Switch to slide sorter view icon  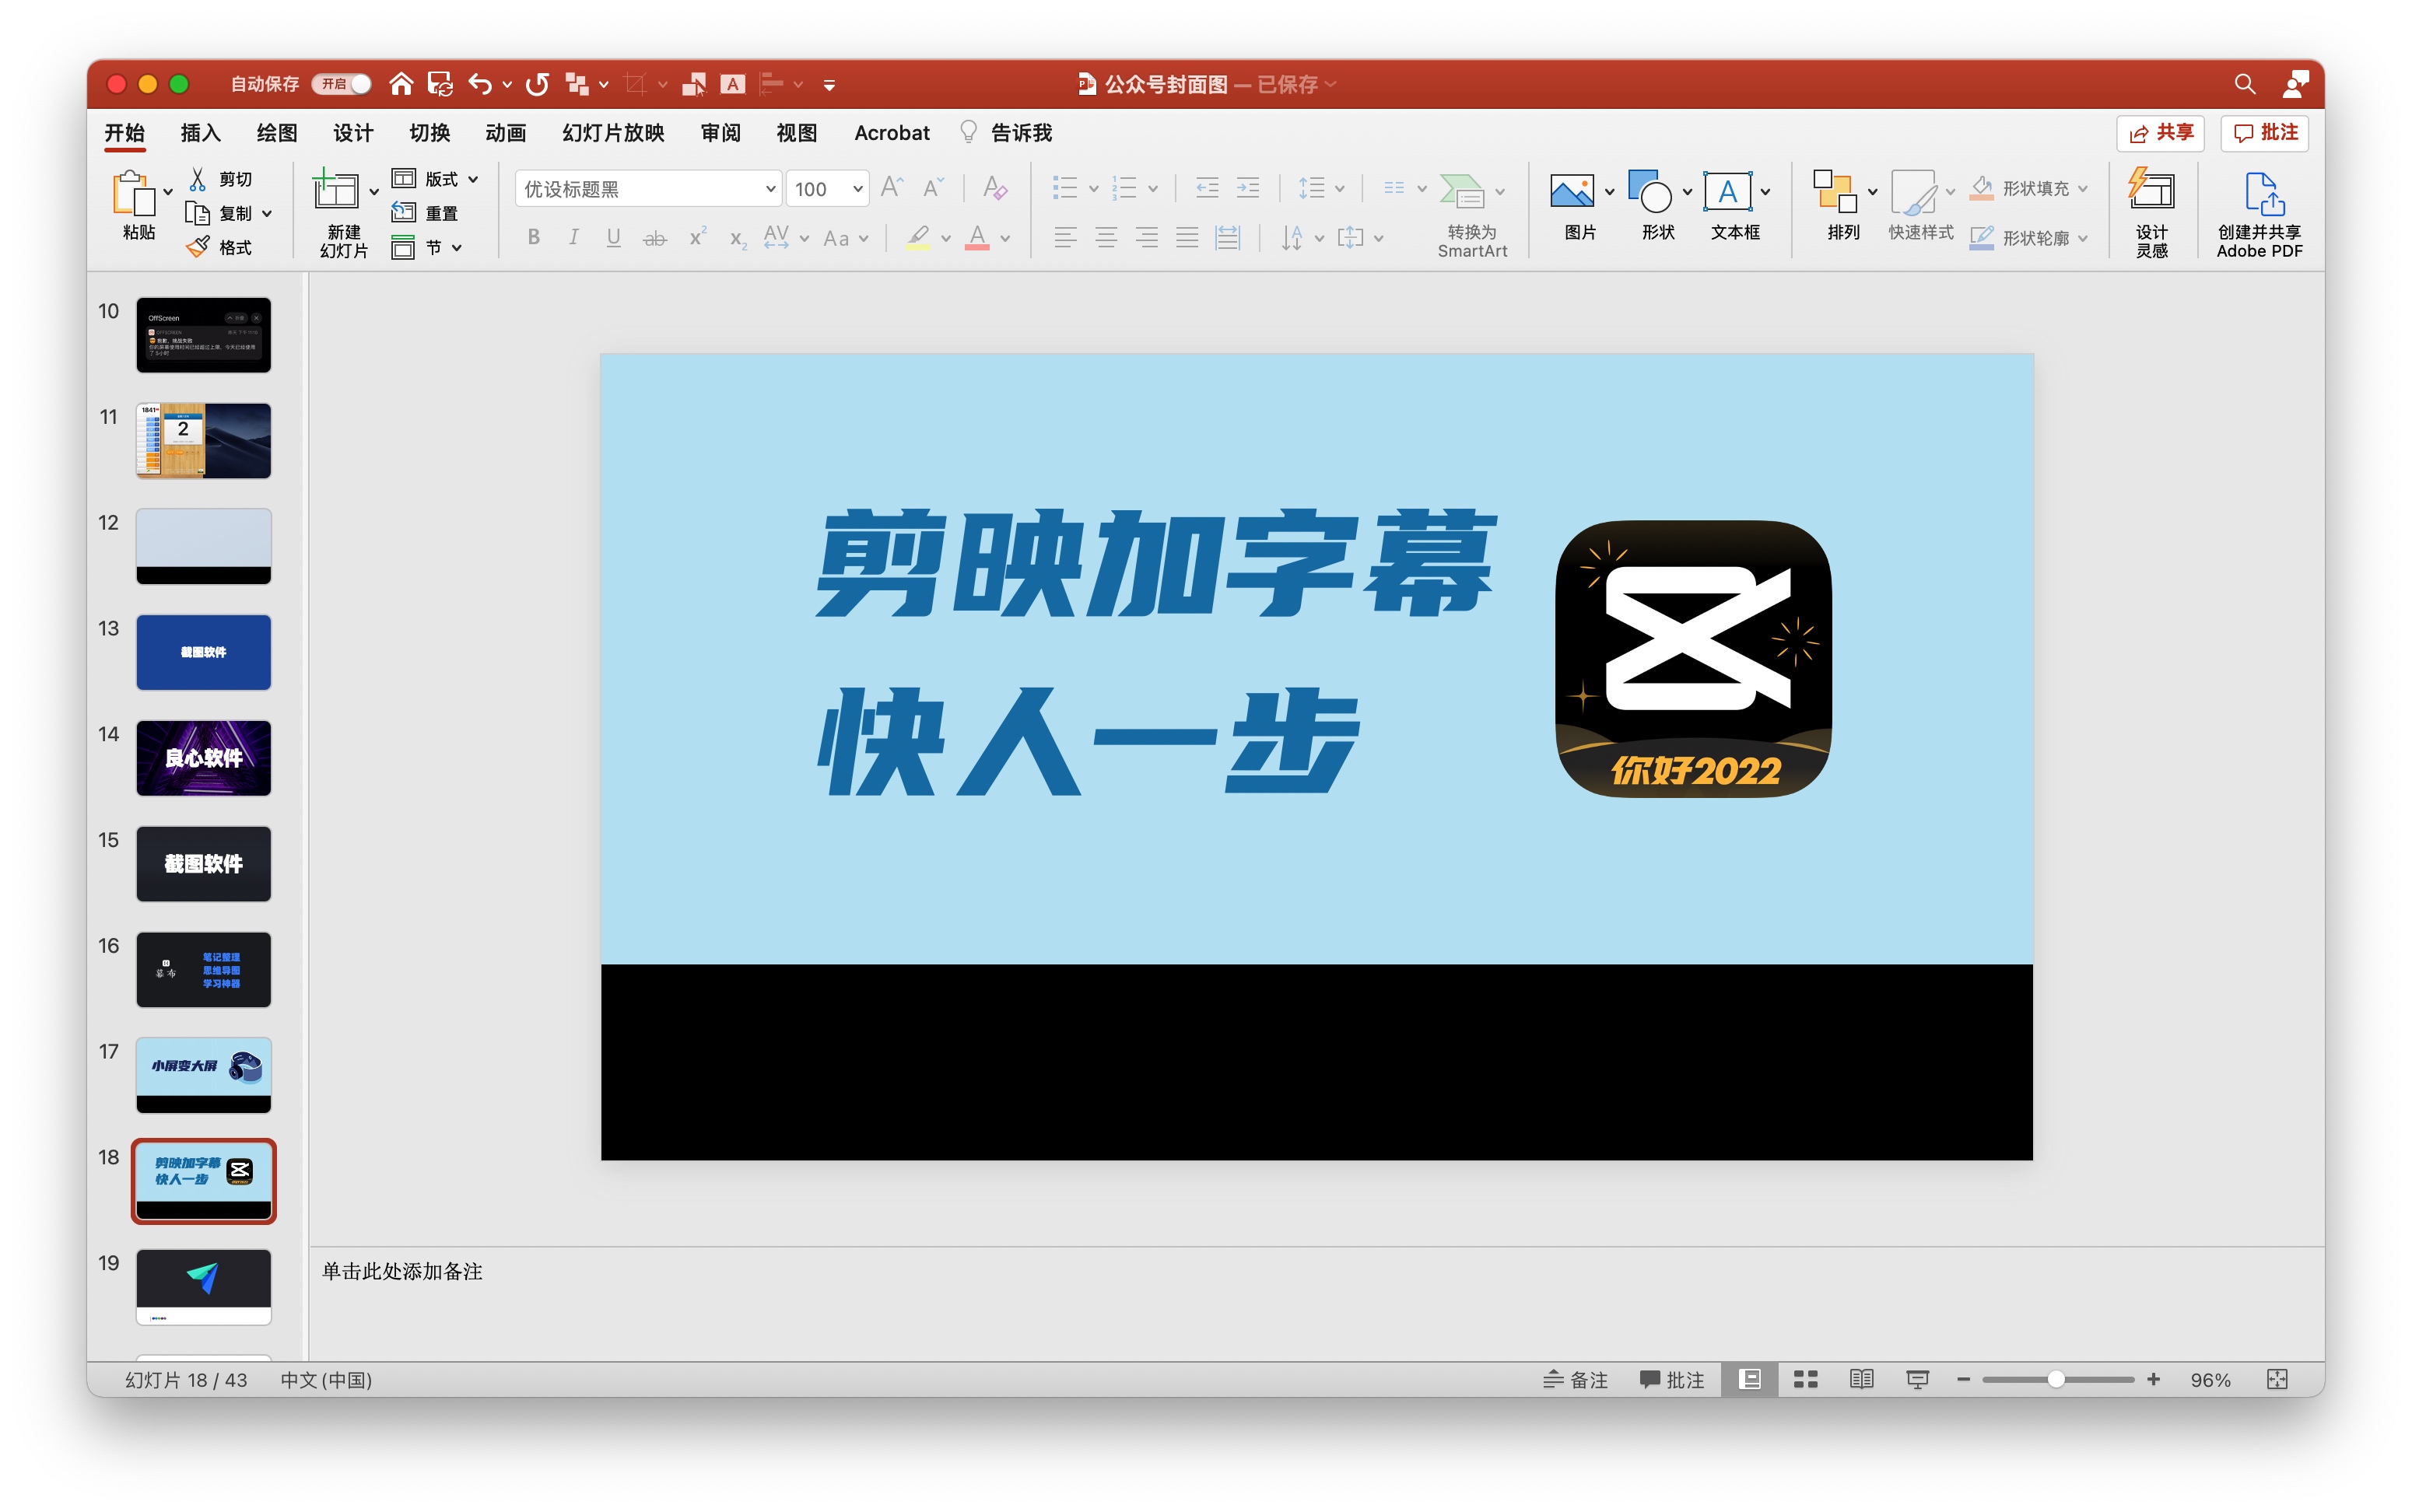pos(1805,1379)
